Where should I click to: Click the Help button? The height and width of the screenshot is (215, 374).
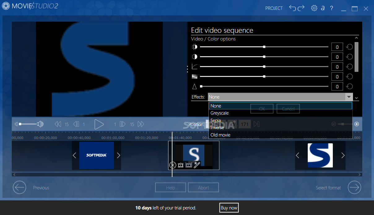171,188
